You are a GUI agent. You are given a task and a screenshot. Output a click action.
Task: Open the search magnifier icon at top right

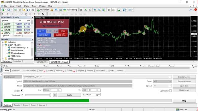click(x=191, y=10)
